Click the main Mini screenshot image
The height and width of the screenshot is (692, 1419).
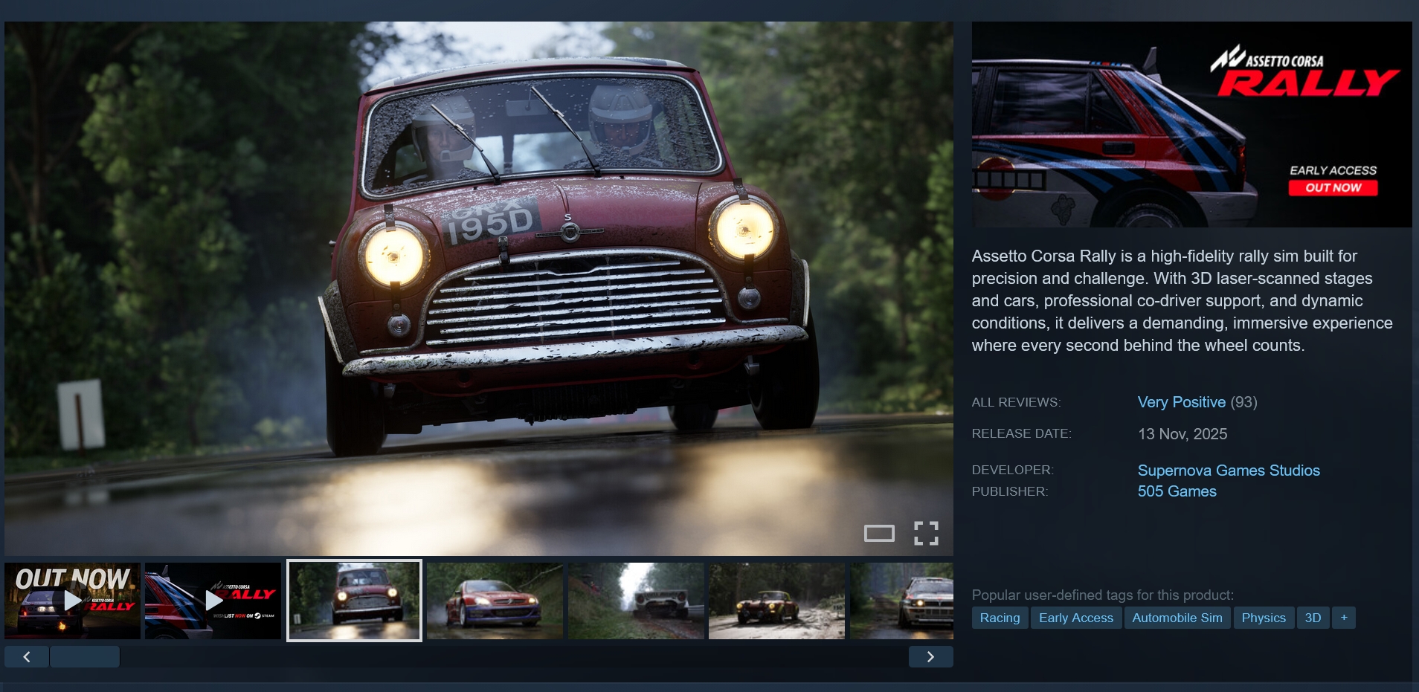pyautogui.click(x=479, y=288)
